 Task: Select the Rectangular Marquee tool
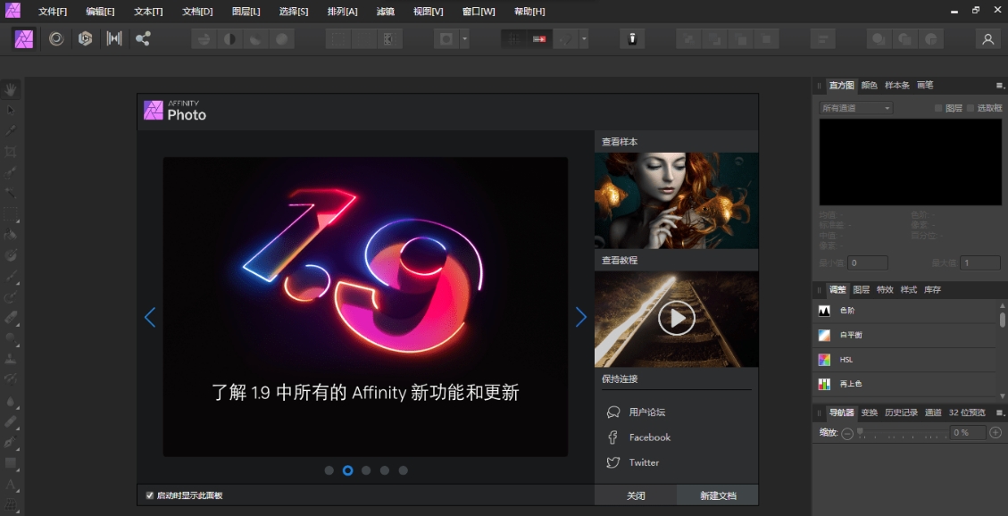(11, 213)
